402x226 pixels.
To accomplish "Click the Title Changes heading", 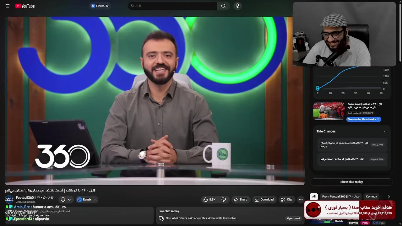I will (326, 132).
